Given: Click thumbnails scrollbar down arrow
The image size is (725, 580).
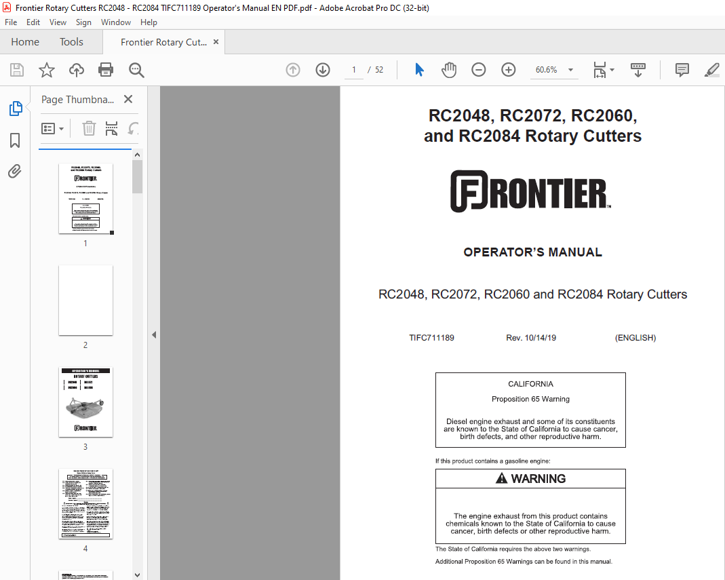Looking at the screenshot, I should click(x=137, y=575).
